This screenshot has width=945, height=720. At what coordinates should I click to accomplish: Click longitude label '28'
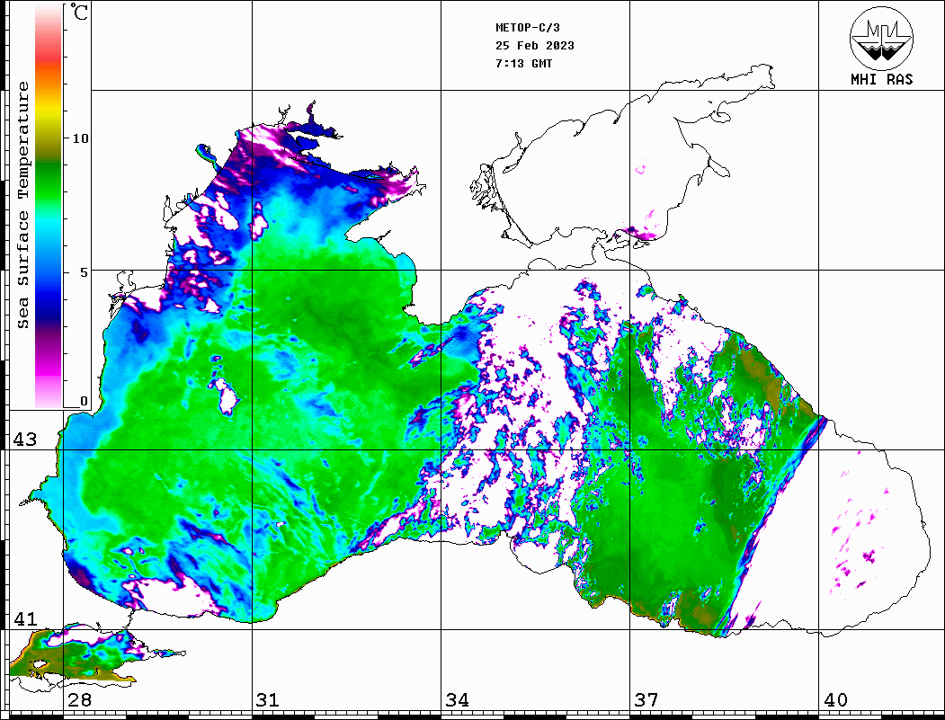[x=80, y=700]
